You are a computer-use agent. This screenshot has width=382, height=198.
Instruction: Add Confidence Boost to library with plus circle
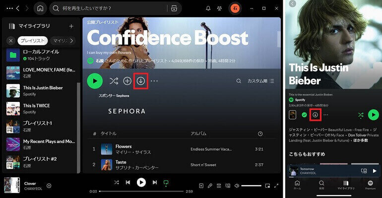coord(127,81)
